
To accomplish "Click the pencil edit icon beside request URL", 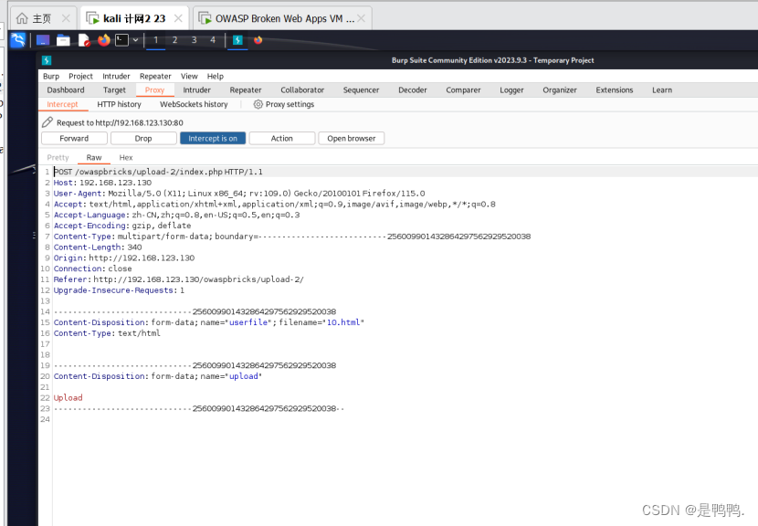I will (47, 122).
